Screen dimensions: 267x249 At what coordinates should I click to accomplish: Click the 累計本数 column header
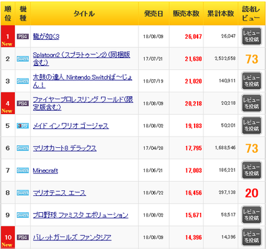point(221,14)
